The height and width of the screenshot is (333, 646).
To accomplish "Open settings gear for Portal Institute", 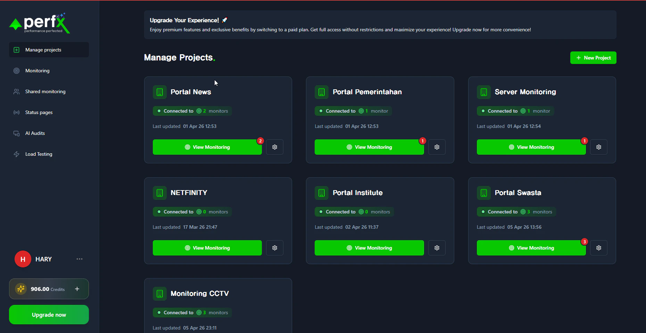I will (x=437, y=248).
